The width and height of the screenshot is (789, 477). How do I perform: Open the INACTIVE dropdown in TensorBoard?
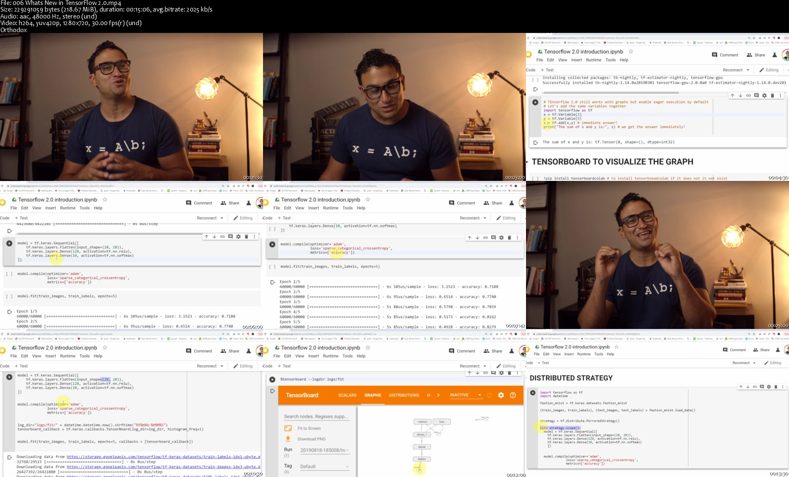click(465, 395)
